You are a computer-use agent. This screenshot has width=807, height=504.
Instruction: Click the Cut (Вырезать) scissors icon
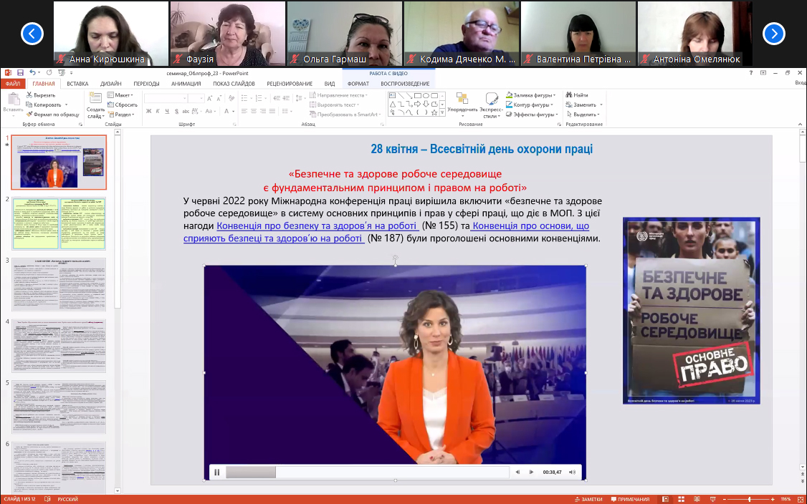[x=30, y=94]
